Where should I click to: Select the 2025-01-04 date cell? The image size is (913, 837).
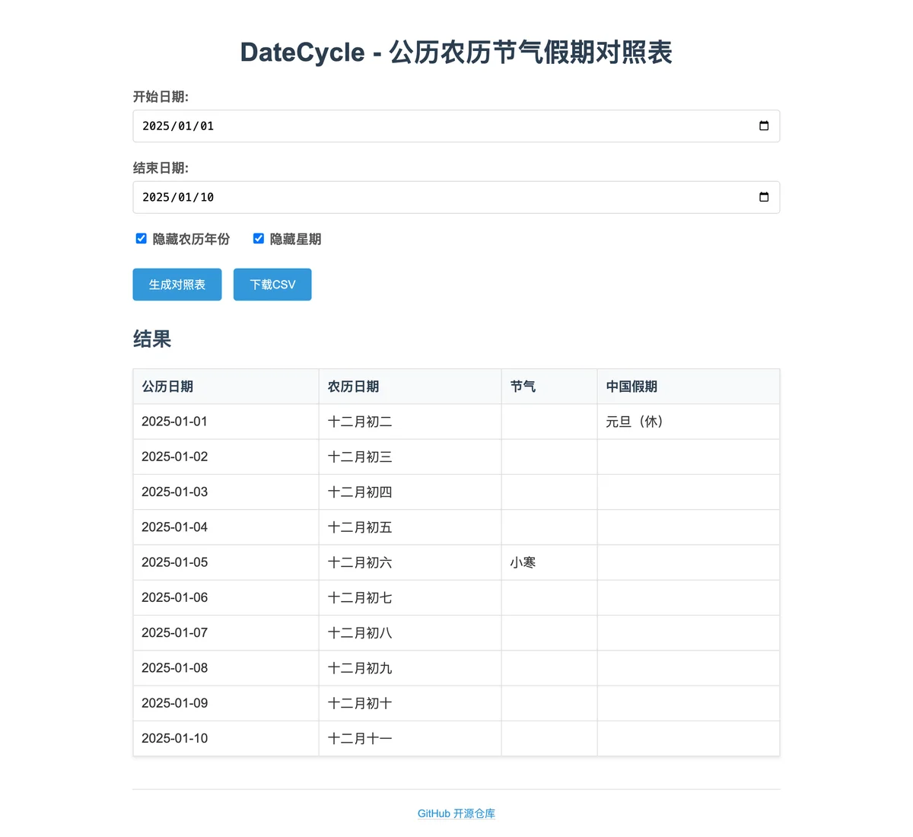tap(226, 527)
